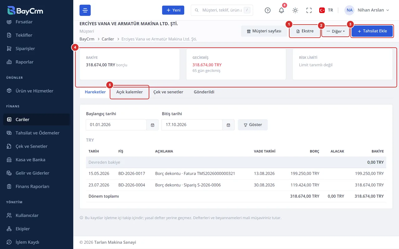Open Tahsilat ve Ödemeler in sidebar
Viewport: 399px width, 249px height.
[36, 133]
